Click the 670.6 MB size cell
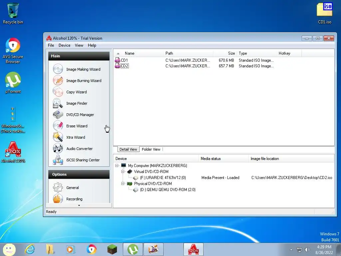Viewport: 341px width, 256px height. 226,60
